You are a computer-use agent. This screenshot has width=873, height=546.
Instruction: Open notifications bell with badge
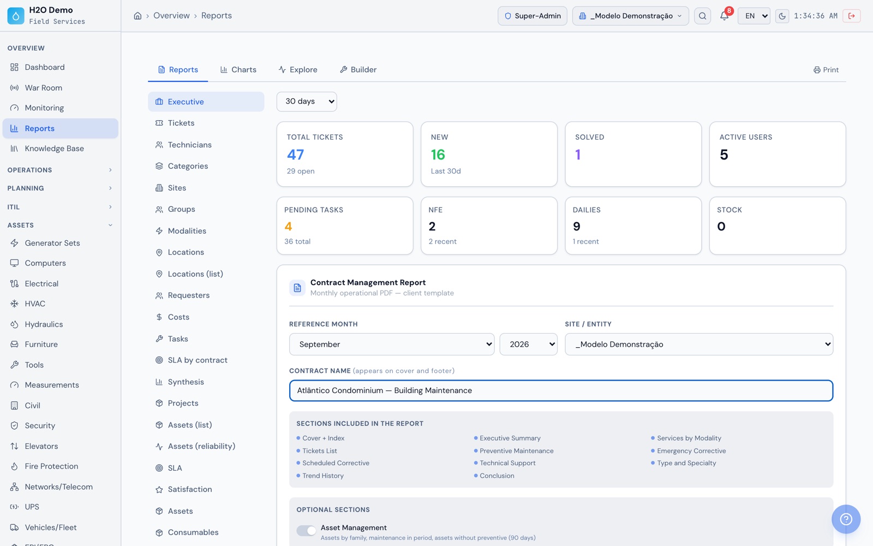pyautogui.click(x=725, y=16)
